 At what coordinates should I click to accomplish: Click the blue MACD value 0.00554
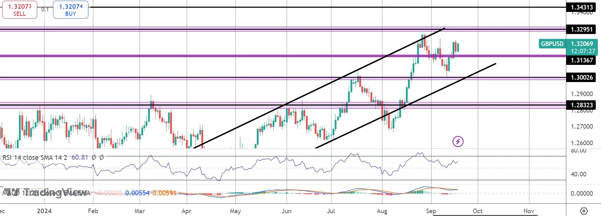[x=137, y=193]
